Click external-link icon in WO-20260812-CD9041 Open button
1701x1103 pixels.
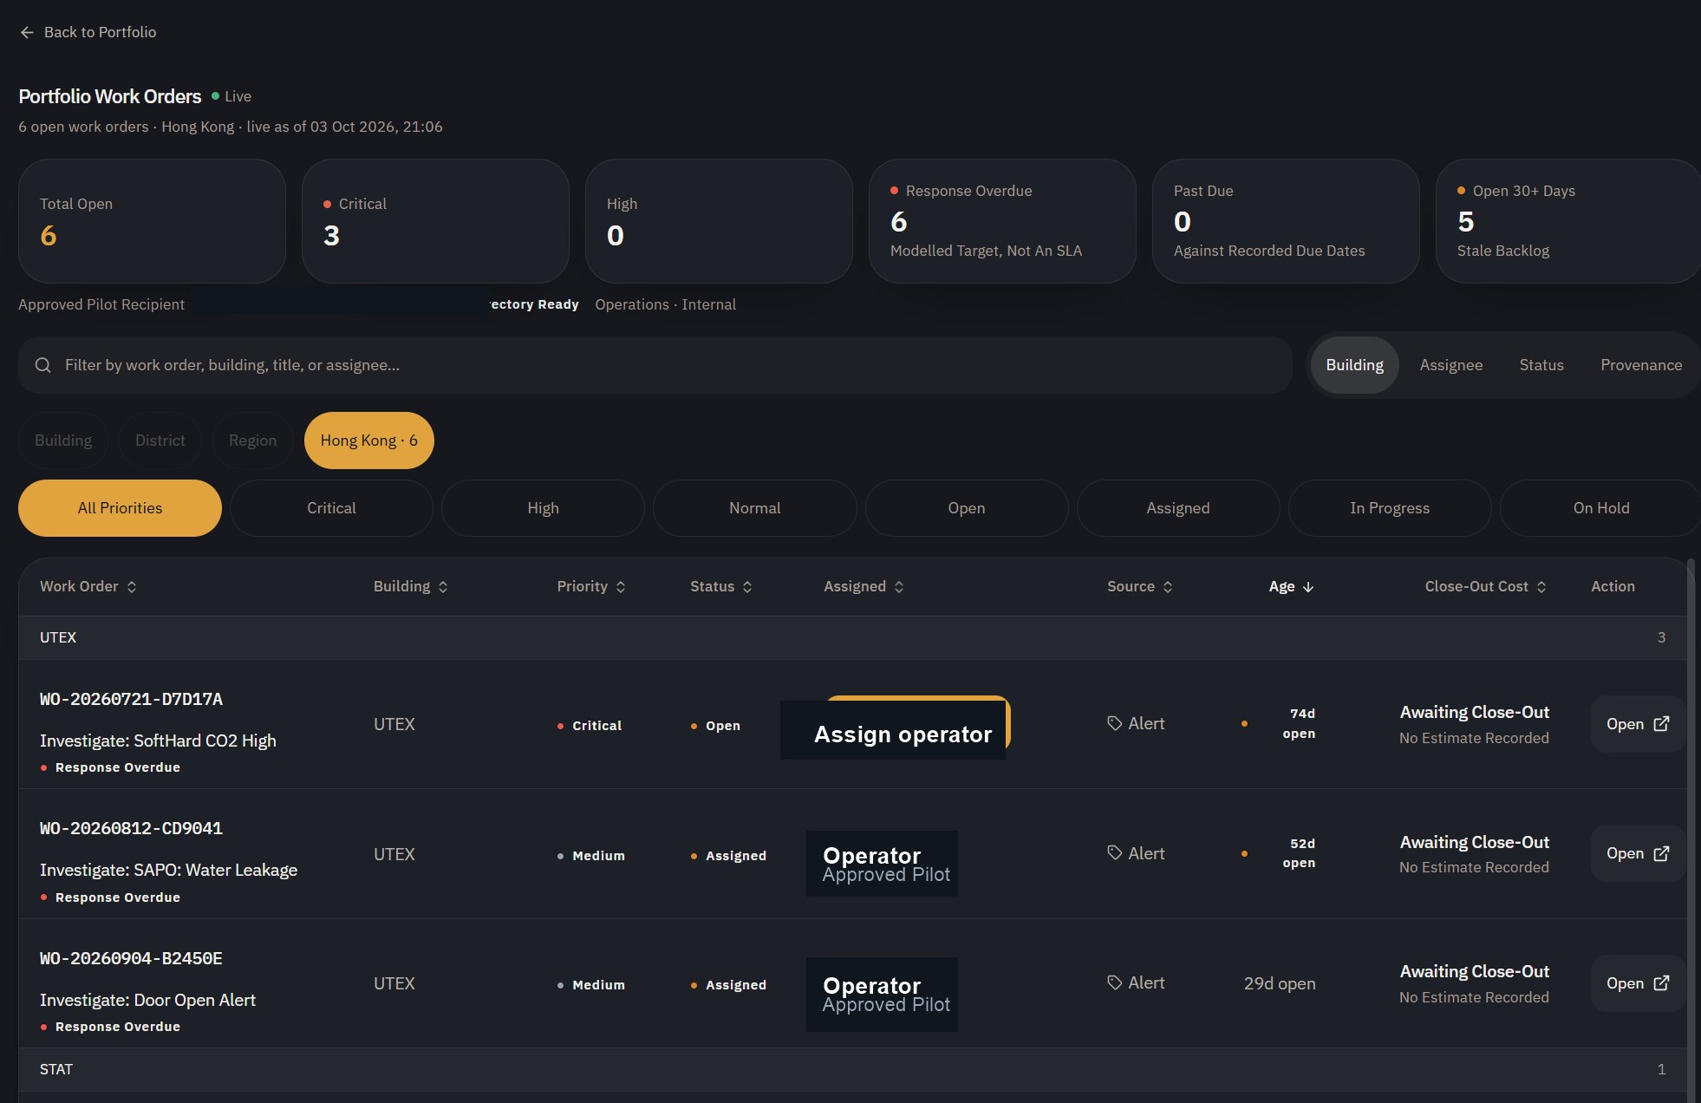click(1661, 854)
